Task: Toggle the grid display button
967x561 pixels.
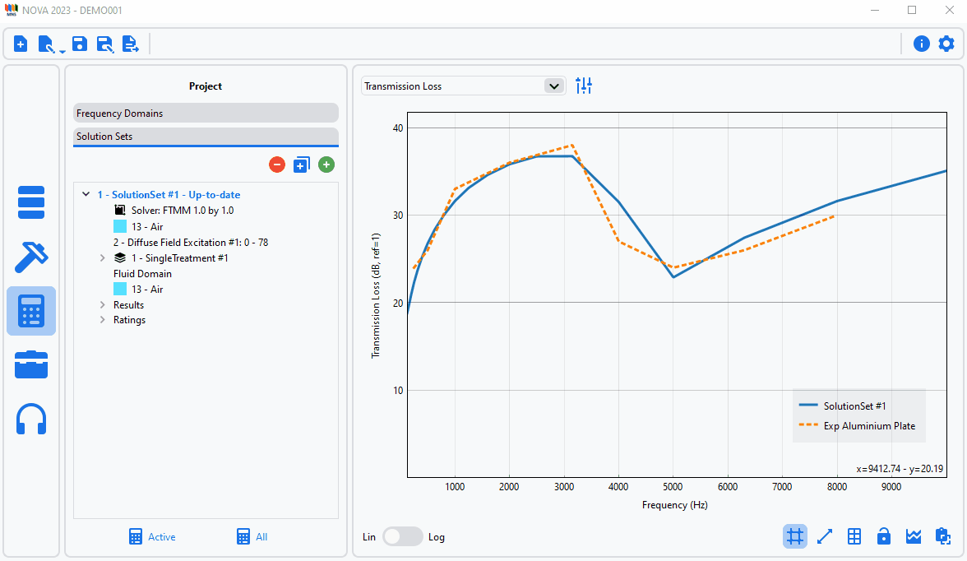Action: 794,536
